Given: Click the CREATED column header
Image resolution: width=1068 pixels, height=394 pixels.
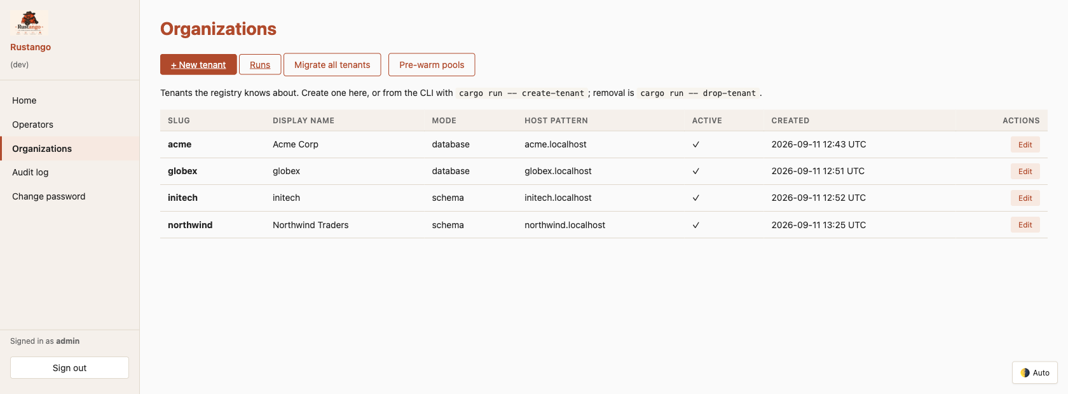Looking at the screenshot, I should pyautogui.click(x=790, y=121).
